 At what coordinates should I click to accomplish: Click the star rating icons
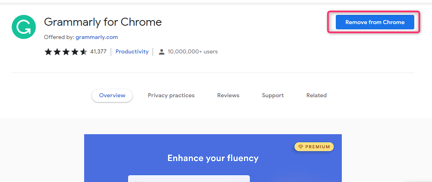click(66, 52)
